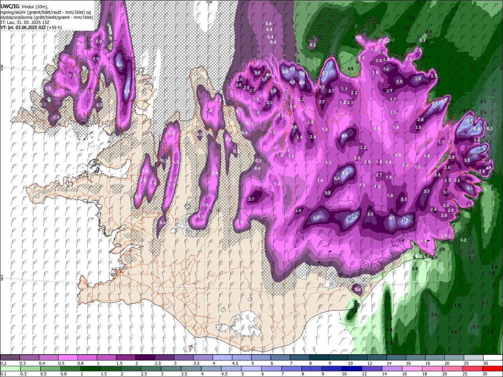Image resolution: width=503 pixels, height=377 pixels.
Task: Click the 6.1 snowfall value in the east
Action: click(470, 121)
